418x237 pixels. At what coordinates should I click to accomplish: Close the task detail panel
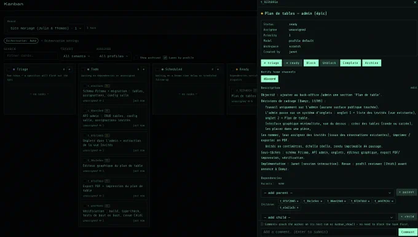(415, 2)
